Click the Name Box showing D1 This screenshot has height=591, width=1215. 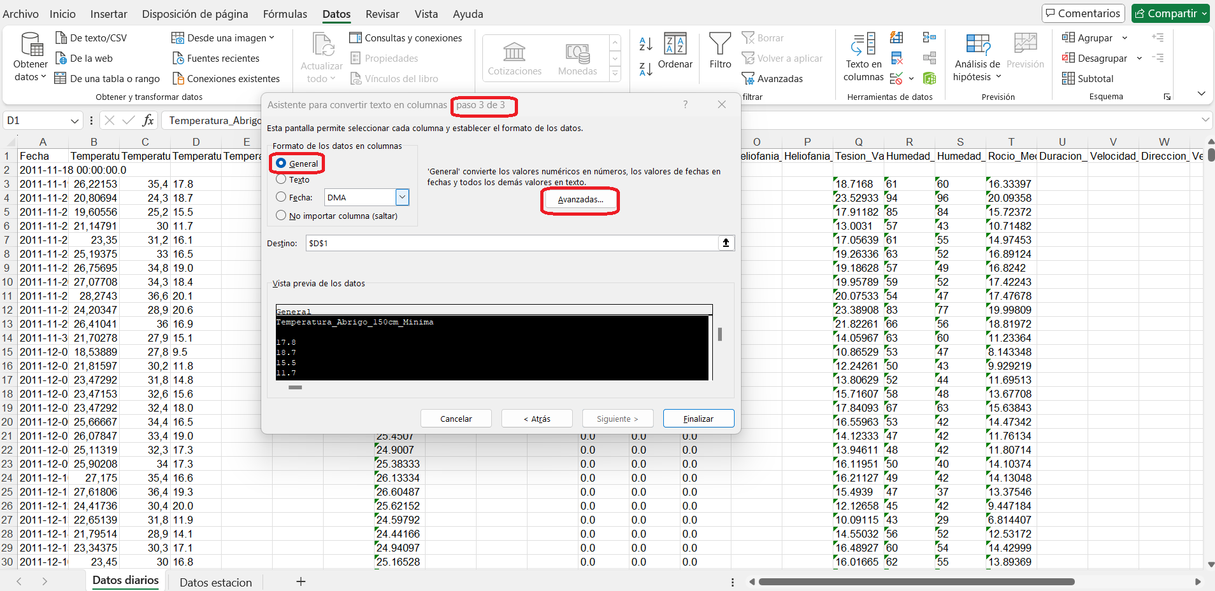tap(36, 121)
